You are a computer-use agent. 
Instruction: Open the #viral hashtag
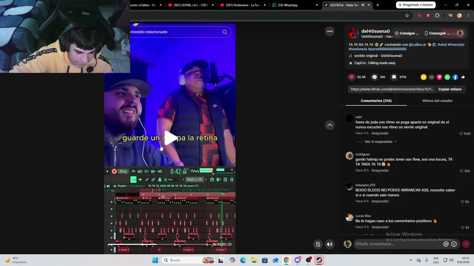(x=442, y=45)
